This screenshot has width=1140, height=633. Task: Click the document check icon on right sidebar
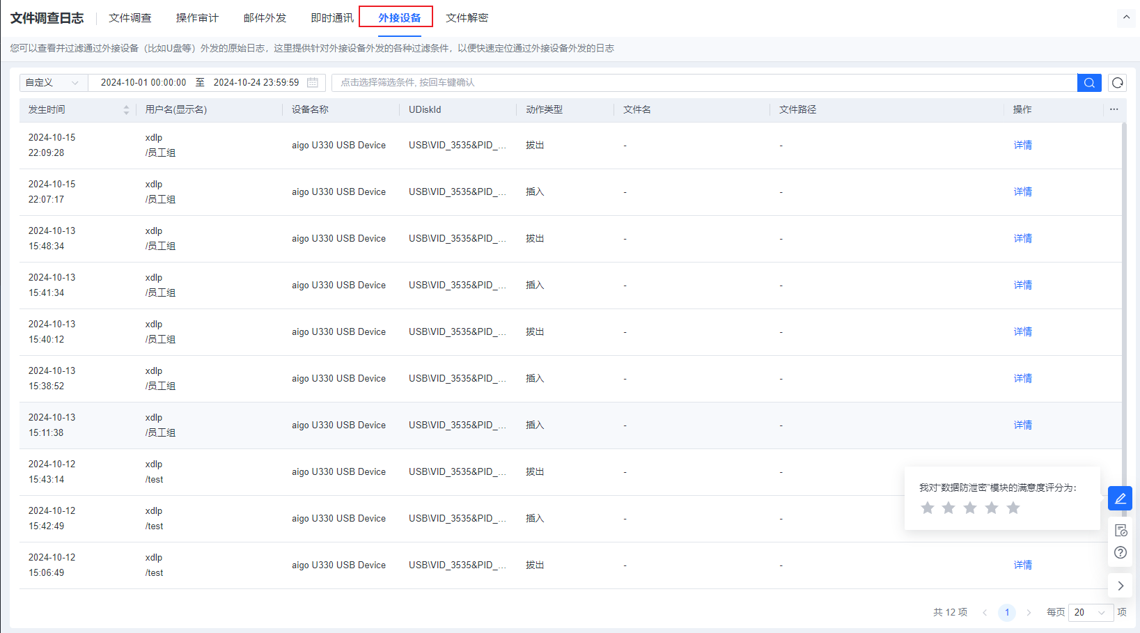1120,531
